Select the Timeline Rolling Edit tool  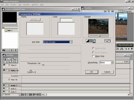click(x=14, y=59)
